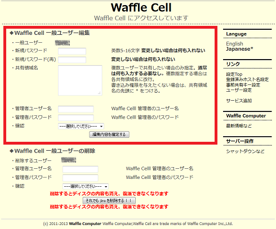Click the 新規パスワード(再) input field
This screenshot has width=276, height=229.
click(72, 60)
